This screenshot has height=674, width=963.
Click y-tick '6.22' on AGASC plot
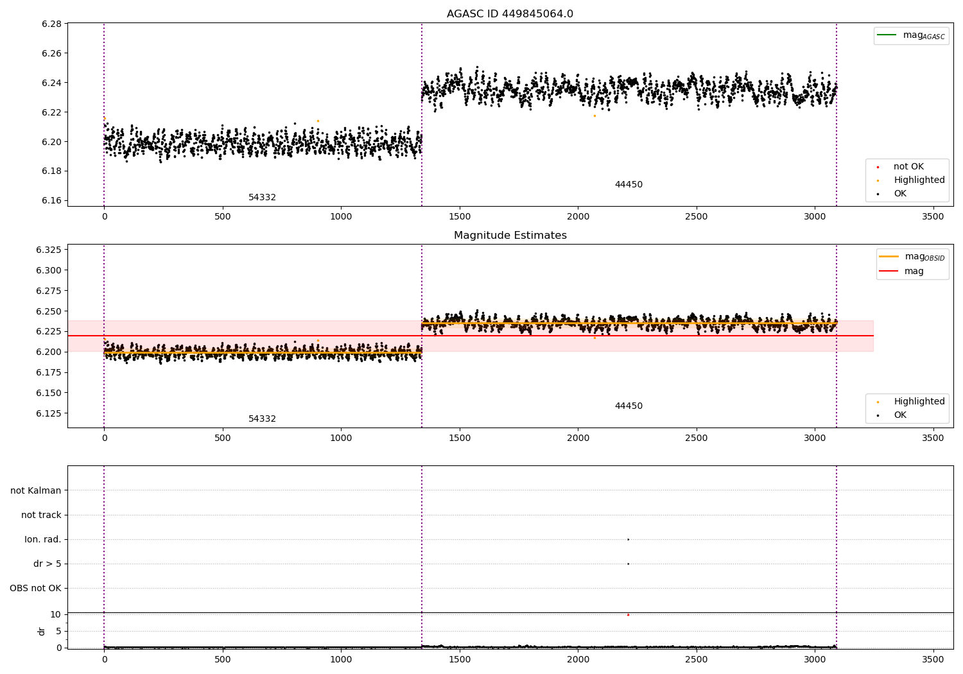pos(51,112)
